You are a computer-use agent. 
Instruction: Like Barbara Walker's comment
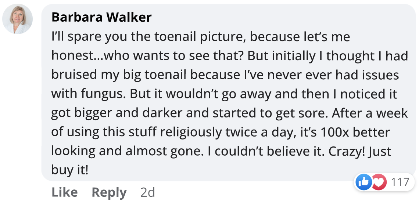64,192
